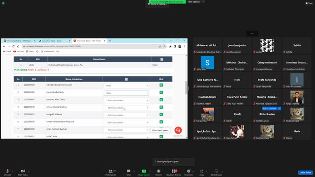Select salsa bila participant tile
This screenshot has height=177, width=315.
[x=207, y=63]
